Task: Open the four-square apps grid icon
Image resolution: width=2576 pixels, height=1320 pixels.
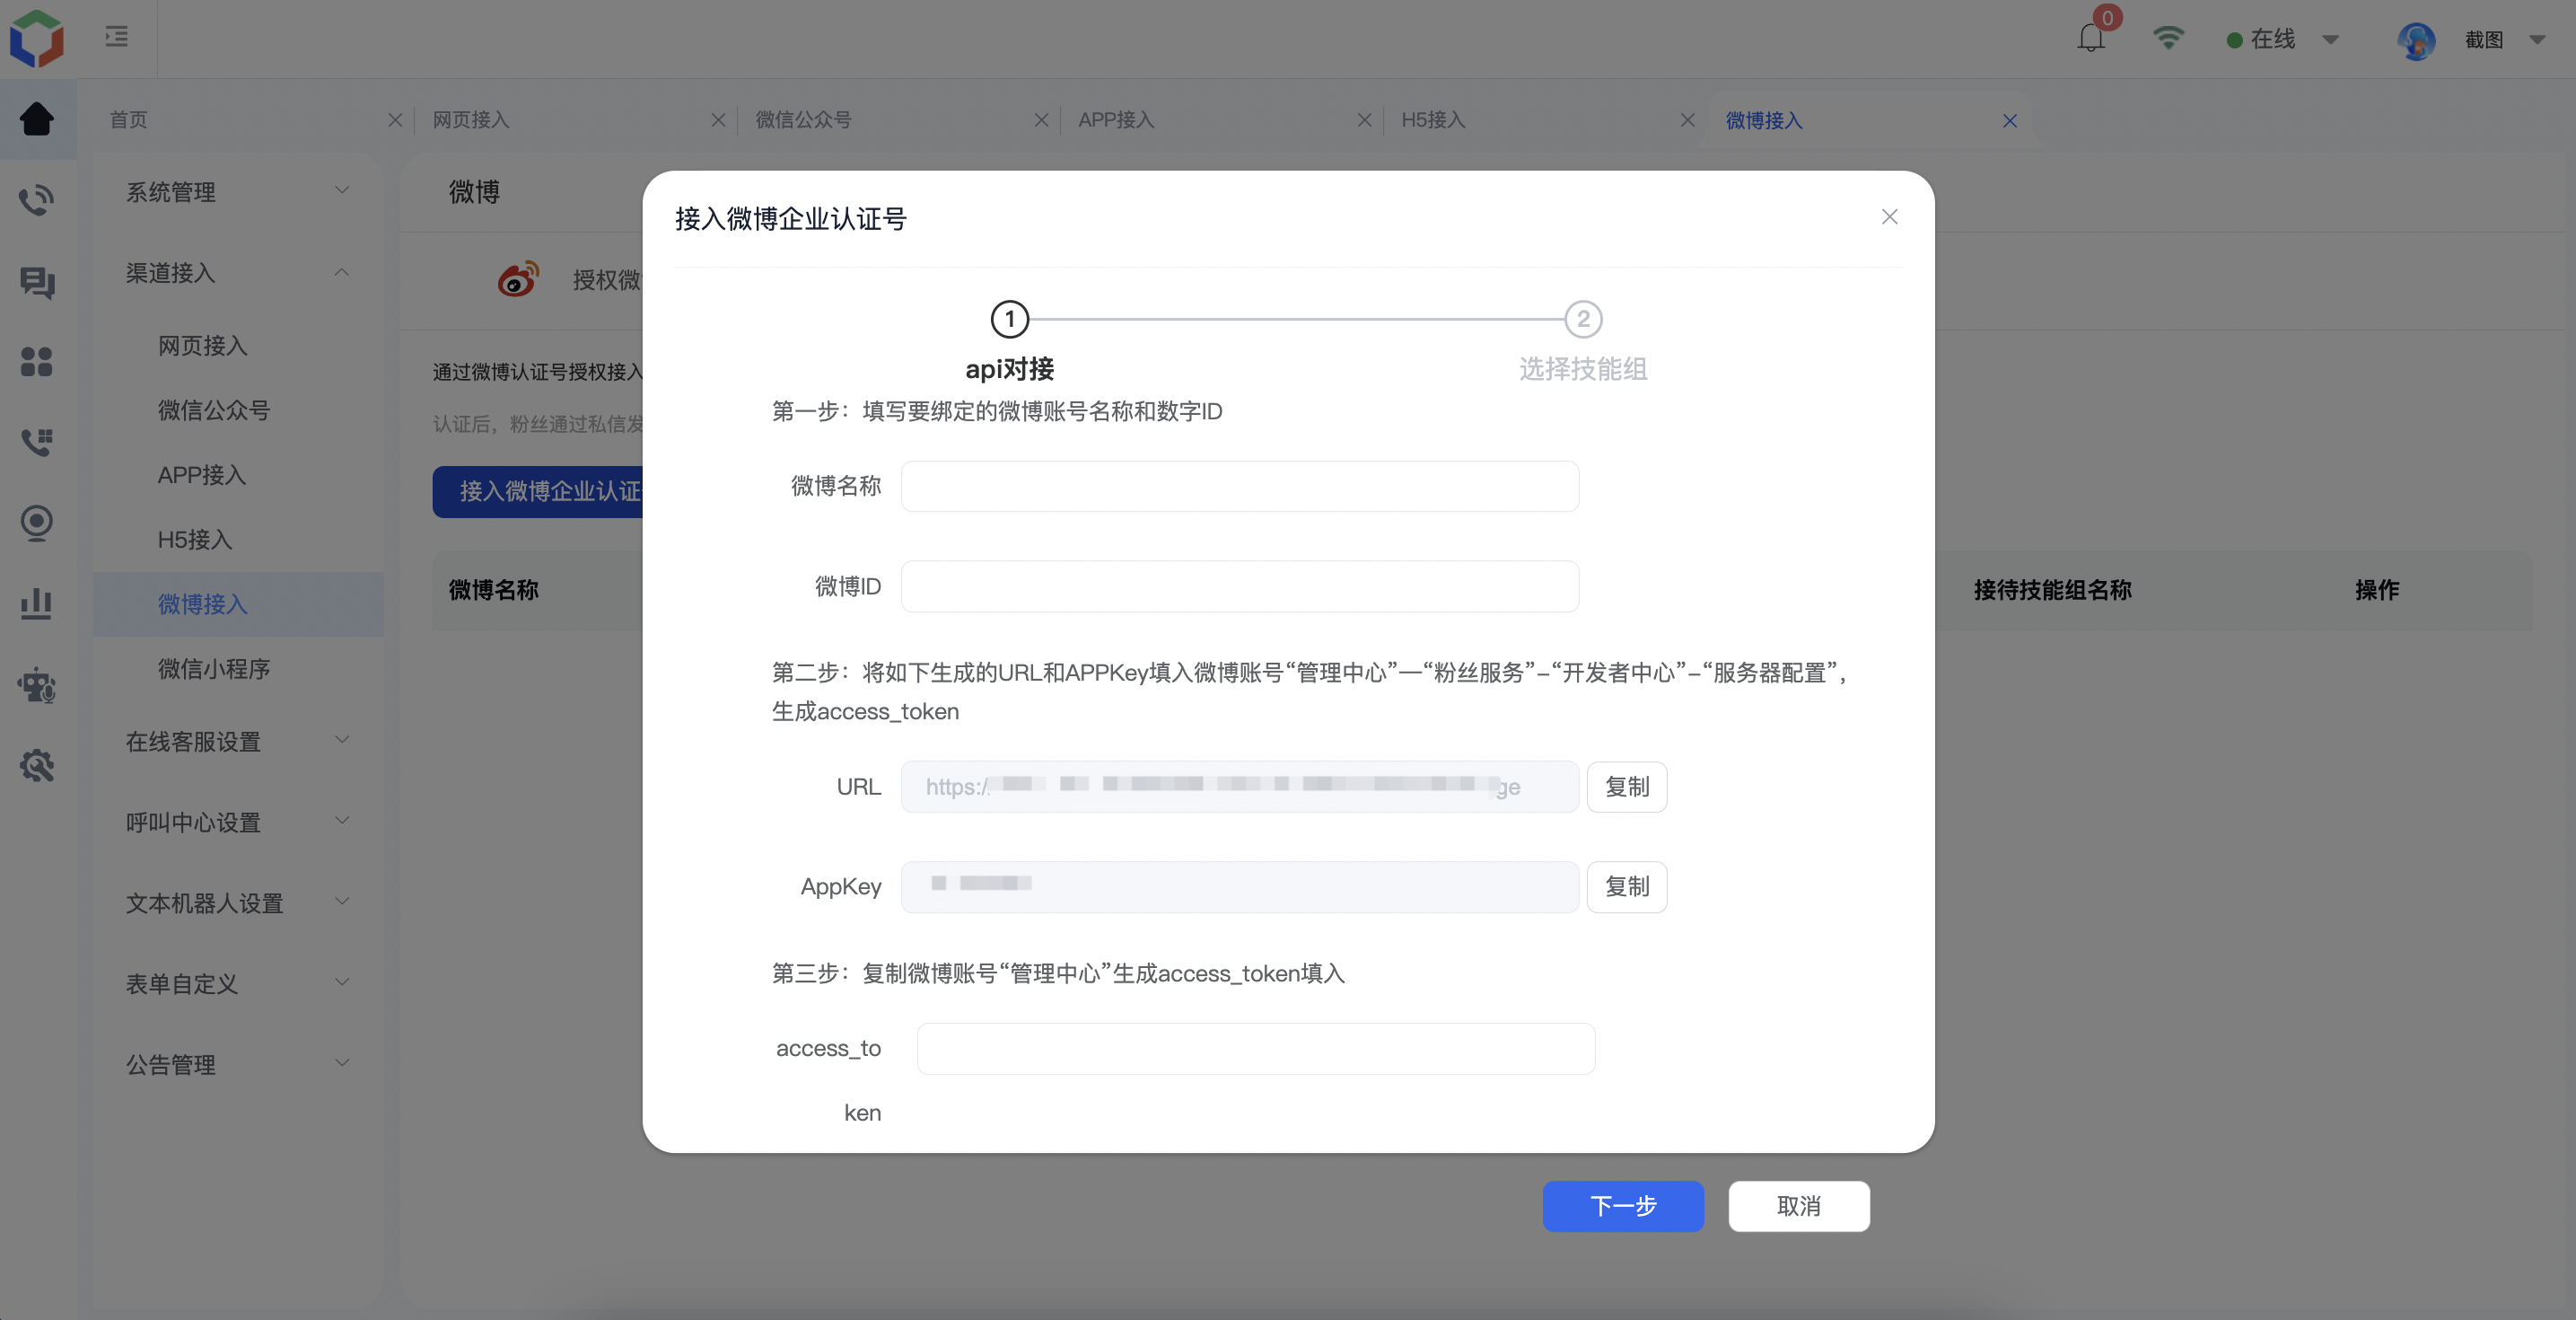Action: (37, 361)
